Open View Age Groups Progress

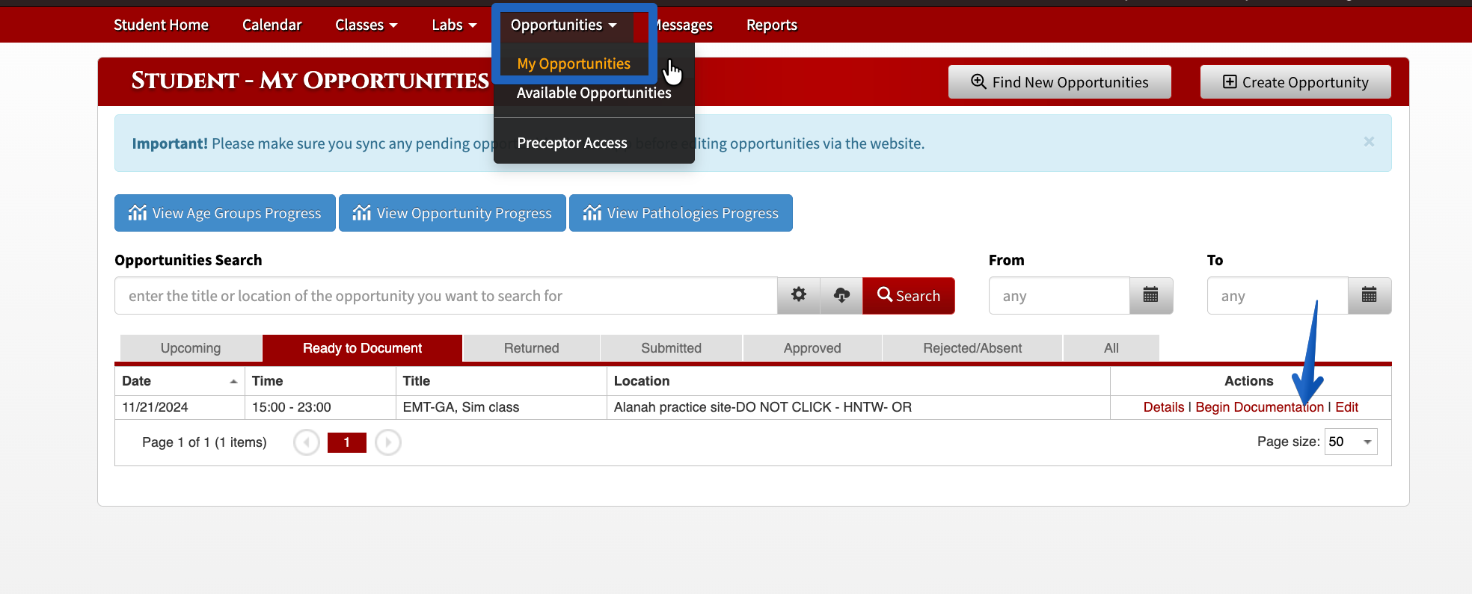225,213
